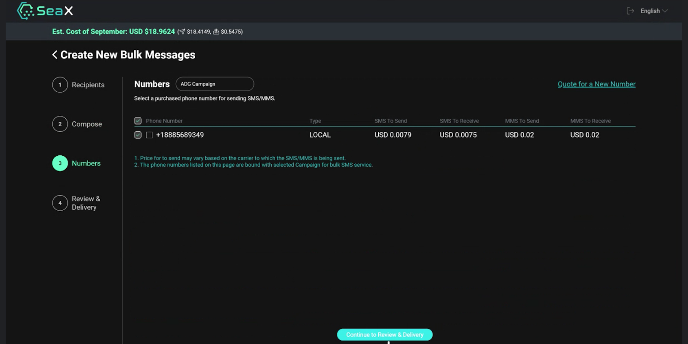The image size is (688, 344).
Task: Click the step 1 circle icon
Action: (60, 85)
